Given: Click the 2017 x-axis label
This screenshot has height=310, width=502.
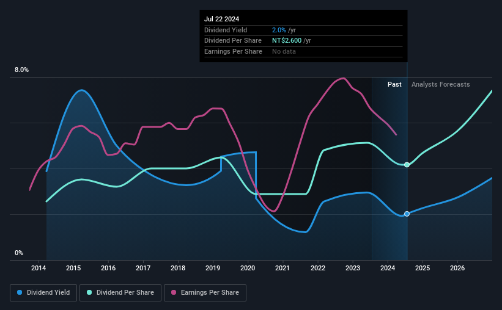Looking at the screenshot, I should [143, 268].
